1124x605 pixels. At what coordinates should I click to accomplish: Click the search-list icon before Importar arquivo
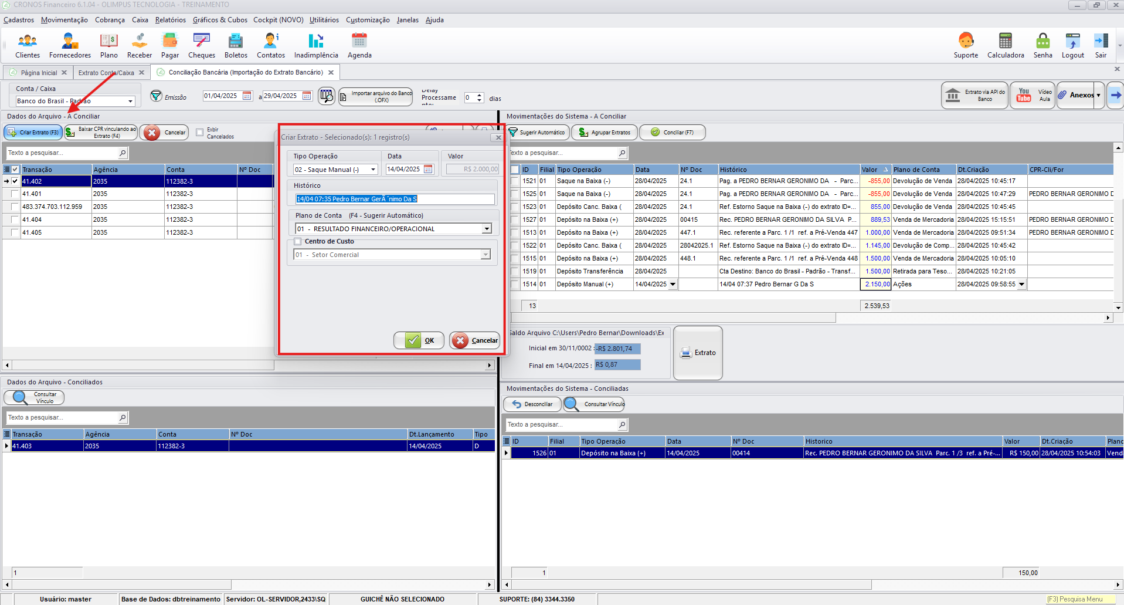click(327, 96)
